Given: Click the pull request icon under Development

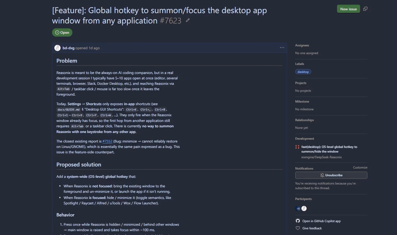Looking at the screenshot, I should [297, 147].
